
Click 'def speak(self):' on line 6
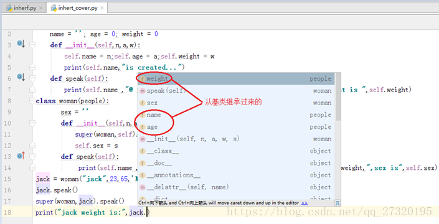pyautogui.click(x=79, y=78)
